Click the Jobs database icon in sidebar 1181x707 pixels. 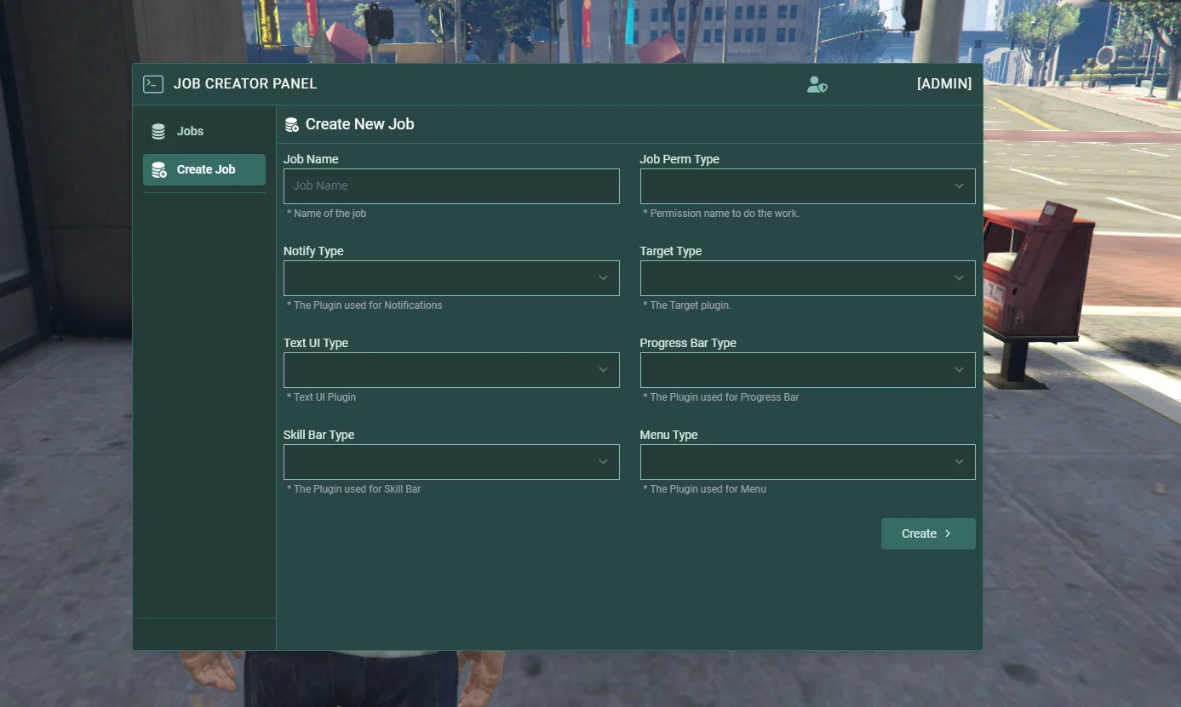pyautogui.click(x=158, y=132)
